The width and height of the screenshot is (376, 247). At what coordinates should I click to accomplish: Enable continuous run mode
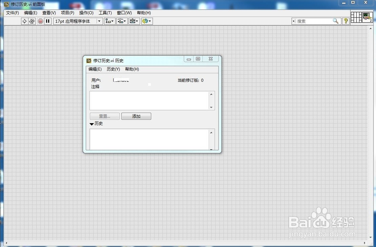click(32, 21)
